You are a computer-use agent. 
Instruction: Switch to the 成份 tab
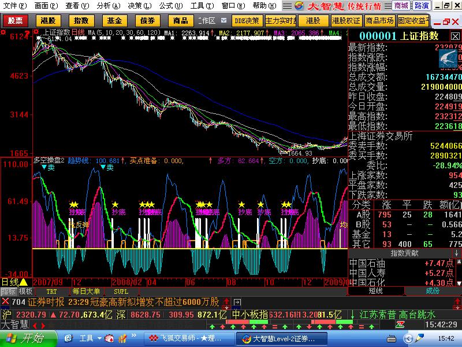433,291
